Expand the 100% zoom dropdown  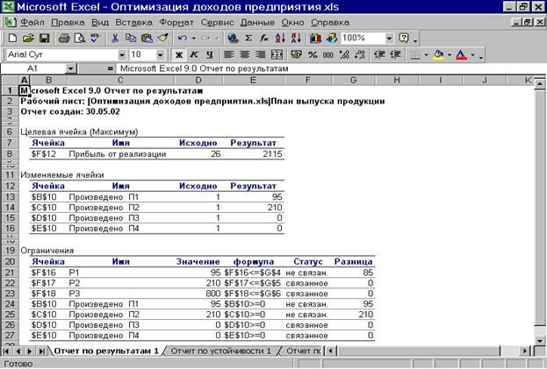pos(389,39)
